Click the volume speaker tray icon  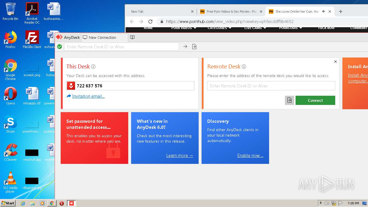327,203
